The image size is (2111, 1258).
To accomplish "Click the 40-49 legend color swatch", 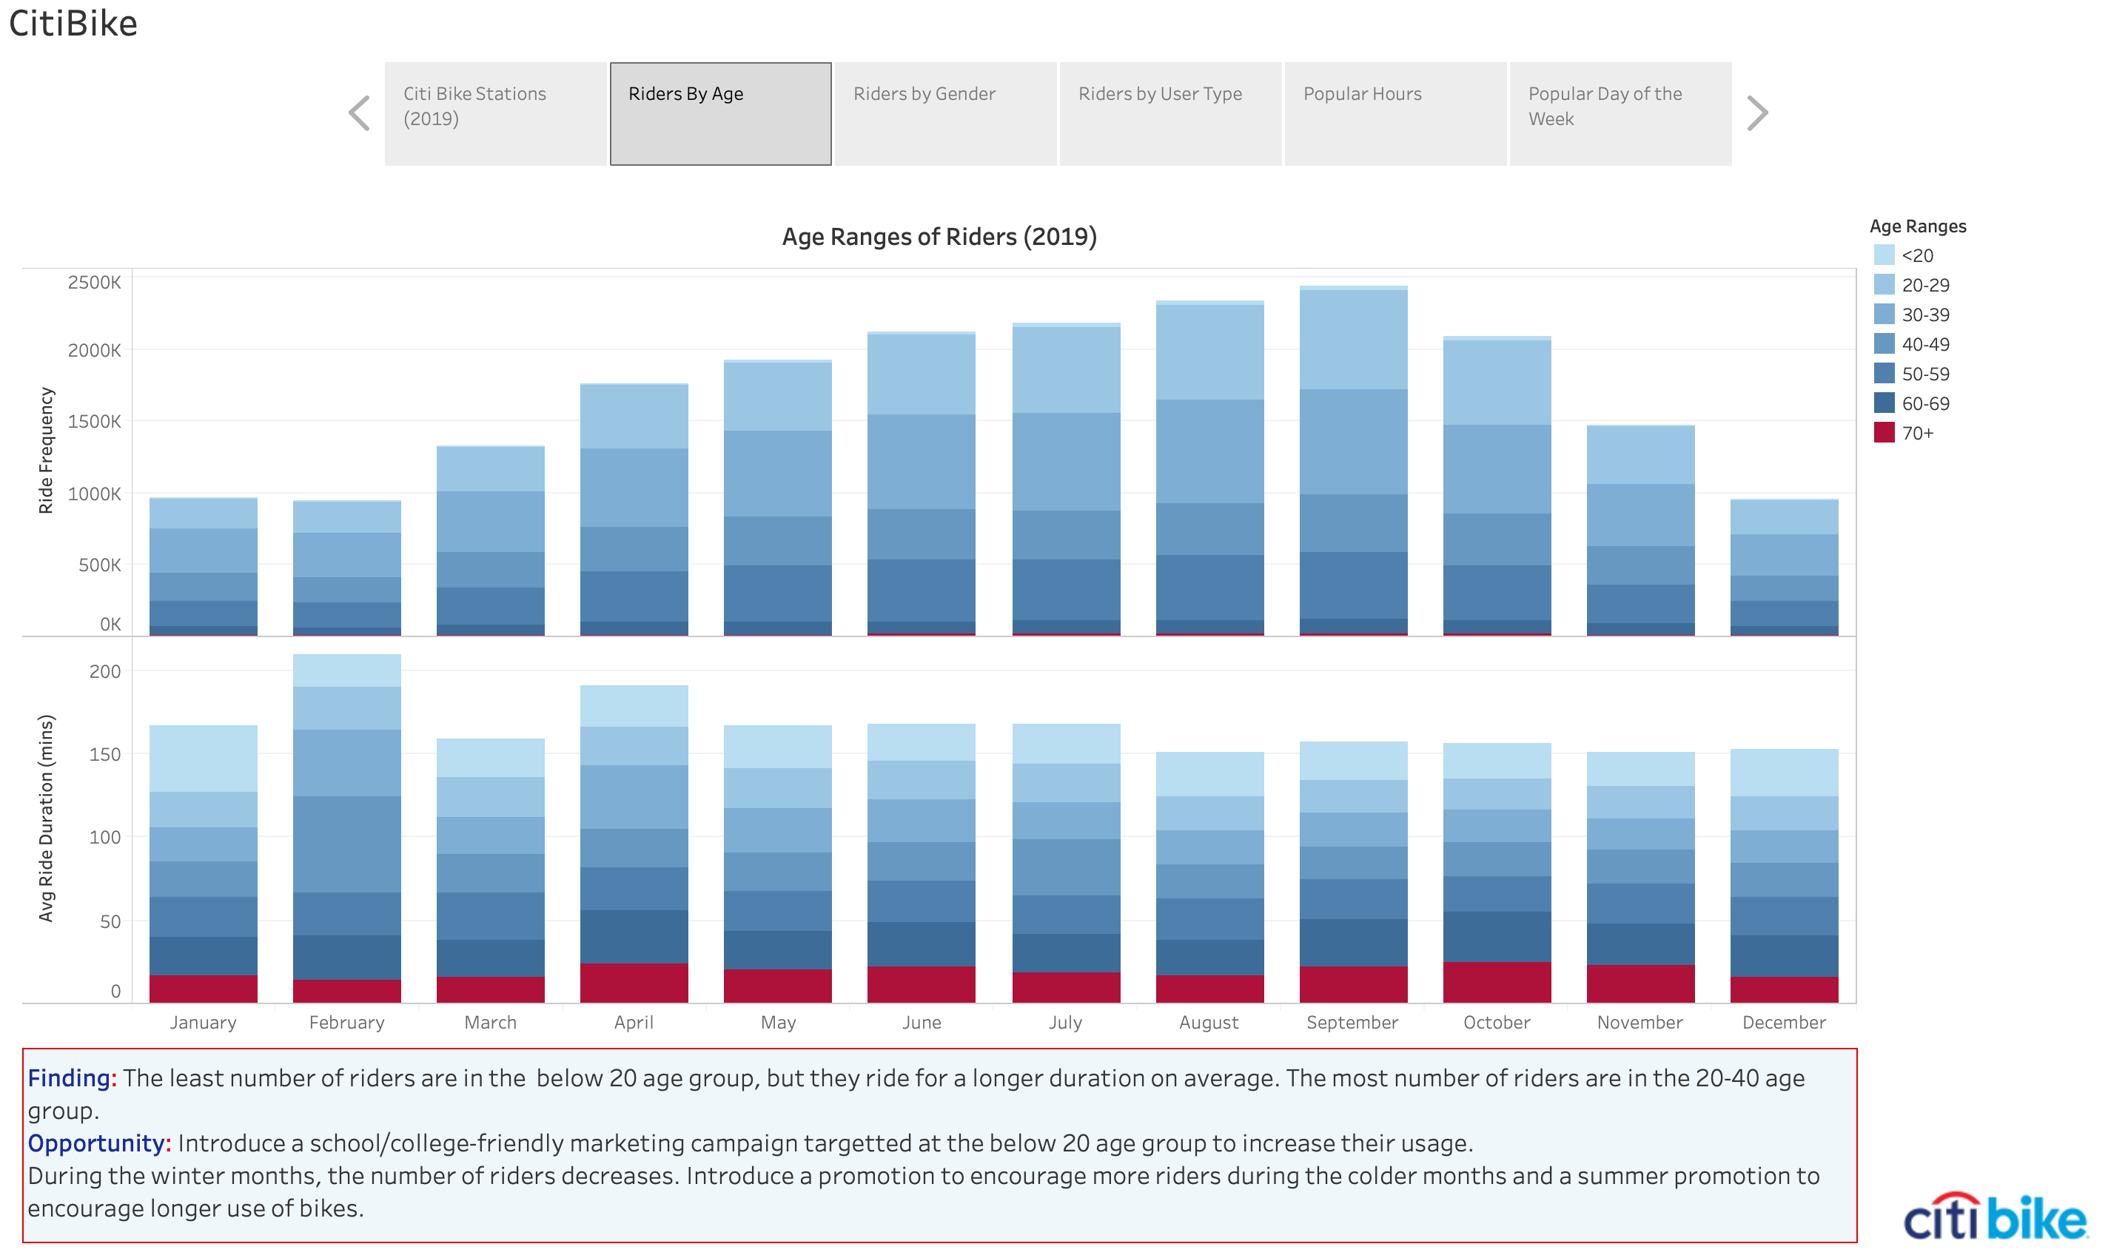I will tap(1884, 344).
